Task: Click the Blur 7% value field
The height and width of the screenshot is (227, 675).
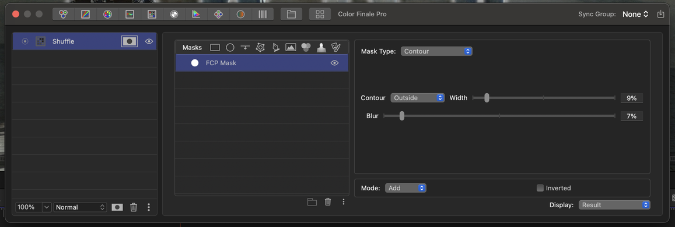Action: tap(631, 116)
